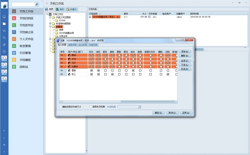Viewport: 250px width, 155px height.
Task: Open 个人文件区 section
Action: coord(26,39)
